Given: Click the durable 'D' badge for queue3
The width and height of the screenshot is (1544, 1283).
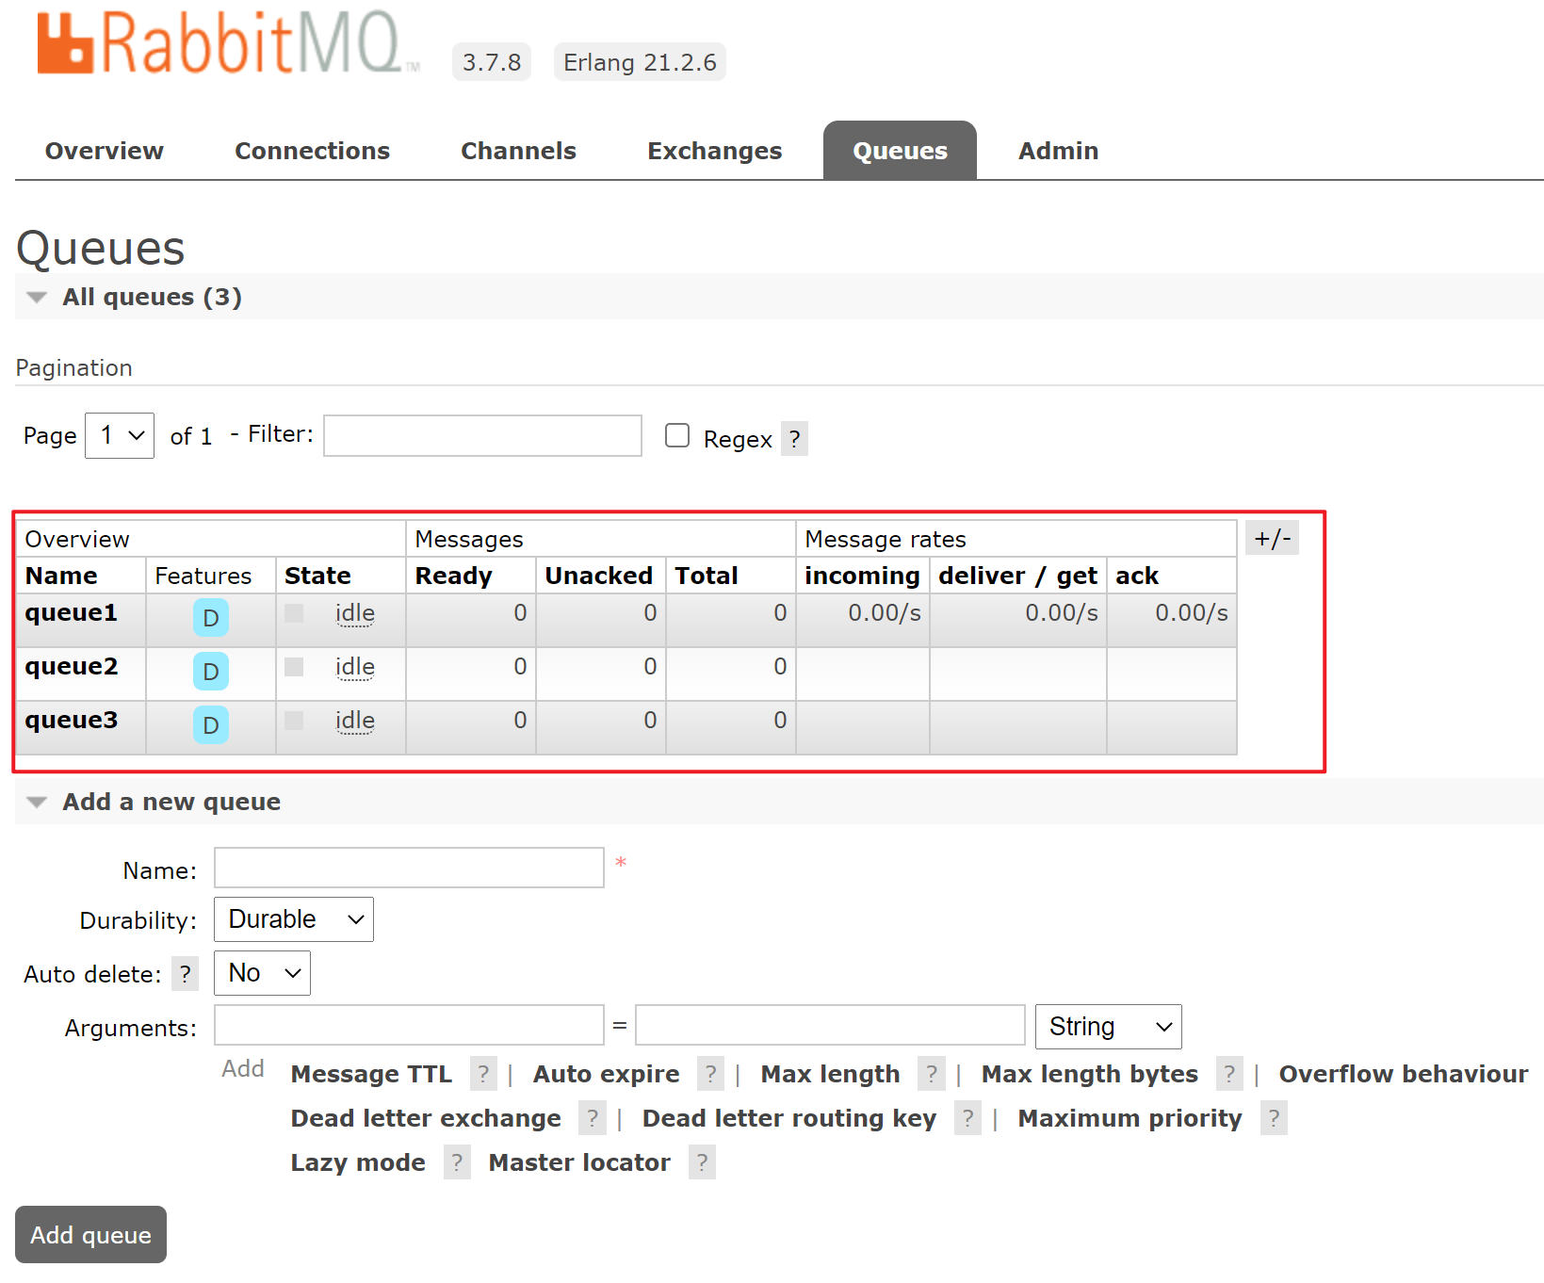Looking at the screenshot, I should tap(210, 725).
